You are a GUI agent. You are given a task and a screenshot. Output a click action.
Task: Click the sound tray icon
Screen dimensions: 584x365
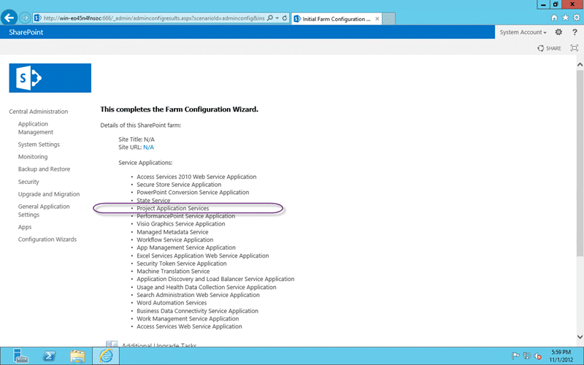[x=537, y=356]
